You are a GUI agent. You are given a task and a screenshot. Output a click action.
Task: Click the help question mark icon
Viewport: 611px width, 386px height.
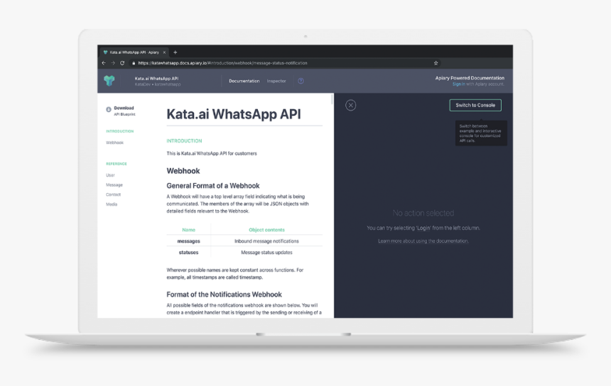click(x=301, y=81)
